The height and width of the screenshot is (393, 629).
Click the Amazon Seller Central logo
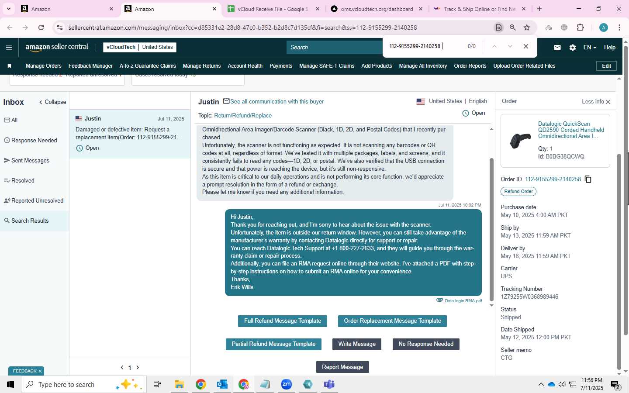click(57, 47)
